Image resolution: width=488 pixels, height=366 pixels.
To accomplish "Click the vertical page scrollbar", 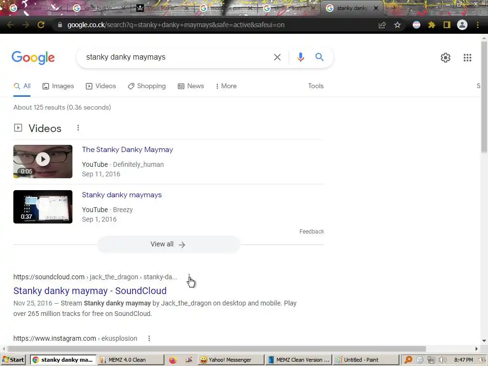I will 484,96.
